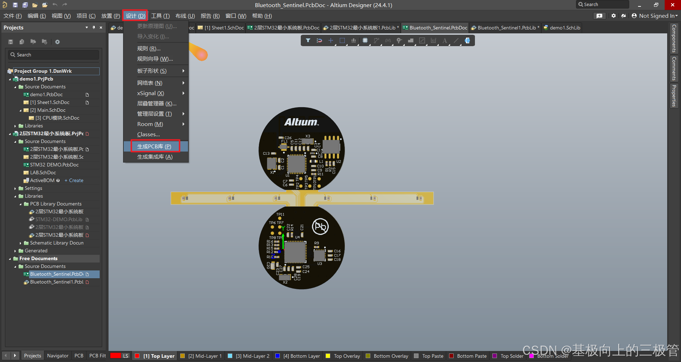This screenshot has height=362, width=681.
Task: Select STM32 DEMO.PcbDoc in the project tree
Action: pos(54,165)
